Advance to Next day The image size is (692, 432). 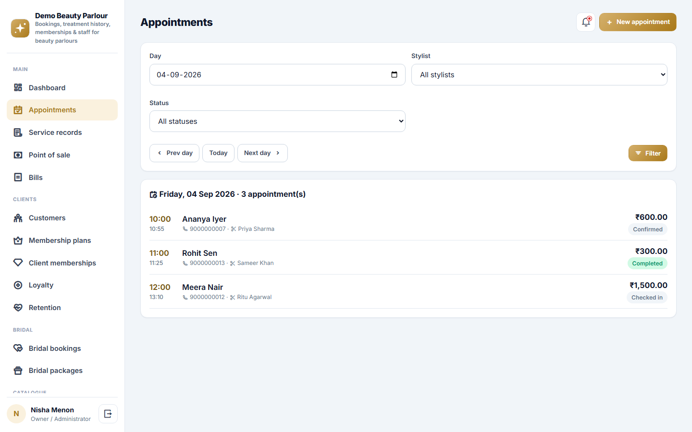[262, 153]
